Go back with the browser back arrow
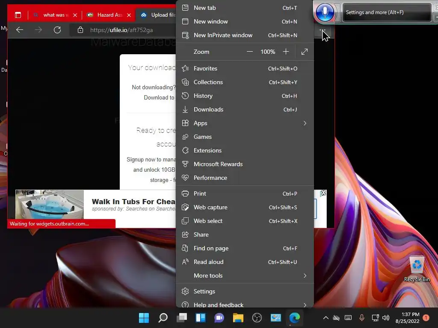 click(20, 30)
